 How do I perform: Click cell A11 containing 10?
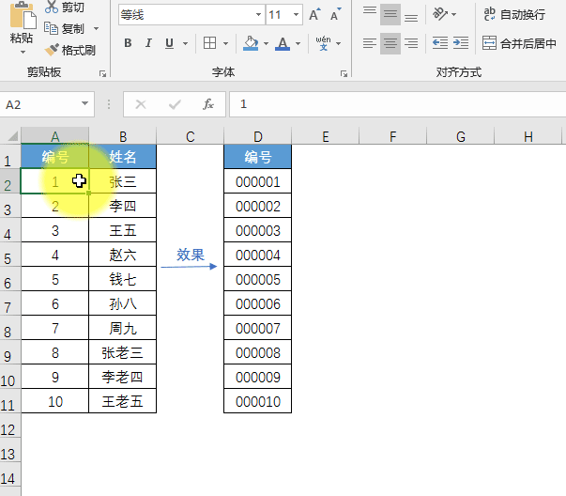54,401
